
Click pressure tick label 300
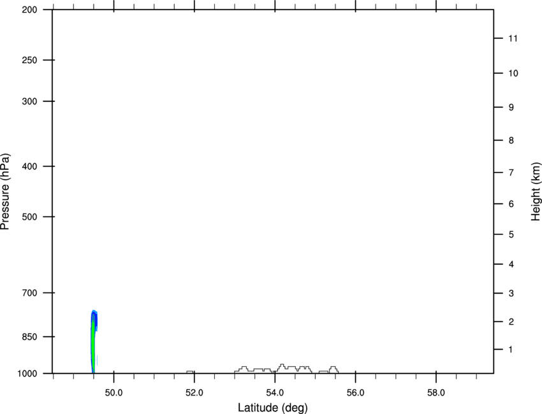click(x=29, y=101)
